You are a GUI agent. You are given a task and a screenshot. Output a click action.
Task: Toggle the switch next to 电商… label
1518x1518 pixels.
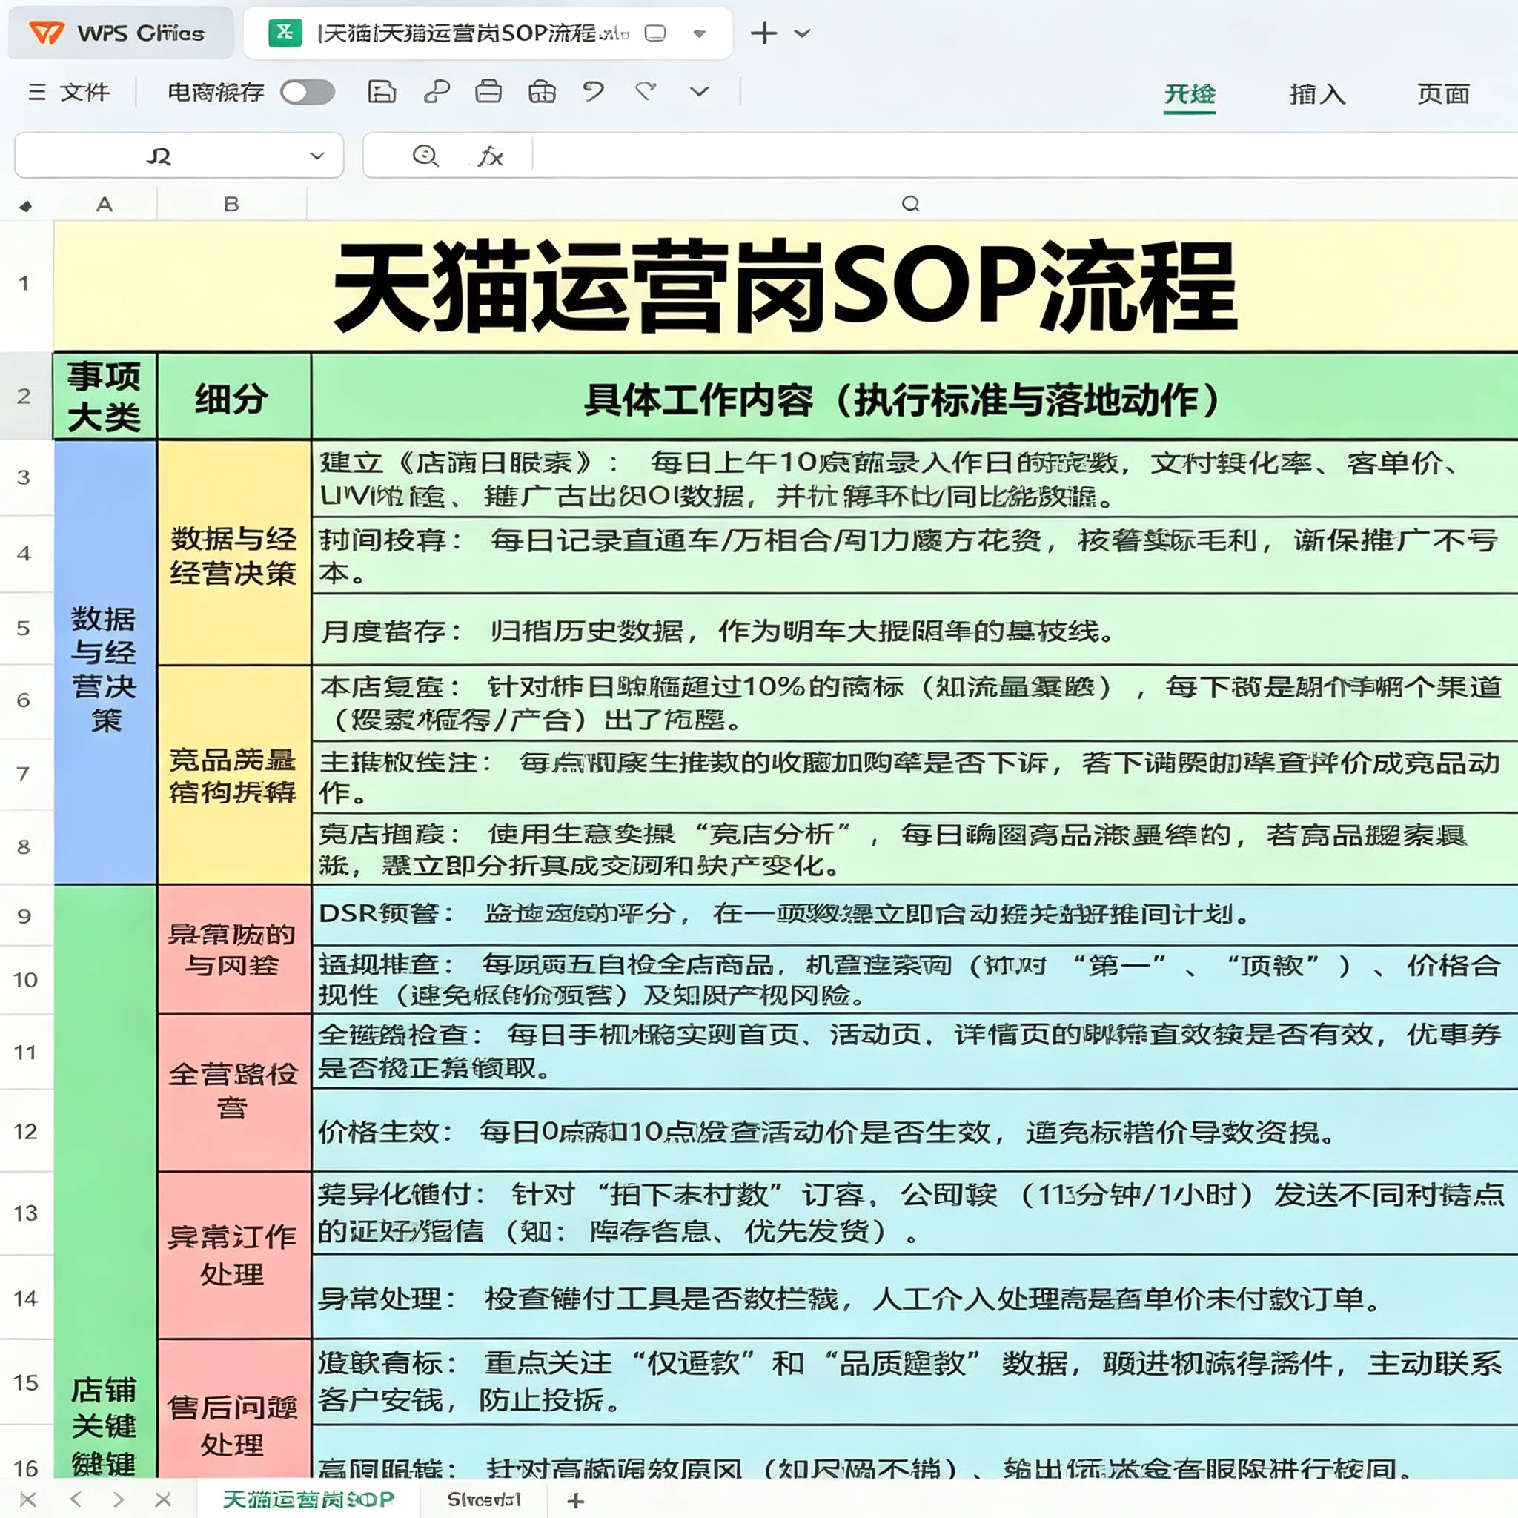pyautogui.click(x=307, y=92)
